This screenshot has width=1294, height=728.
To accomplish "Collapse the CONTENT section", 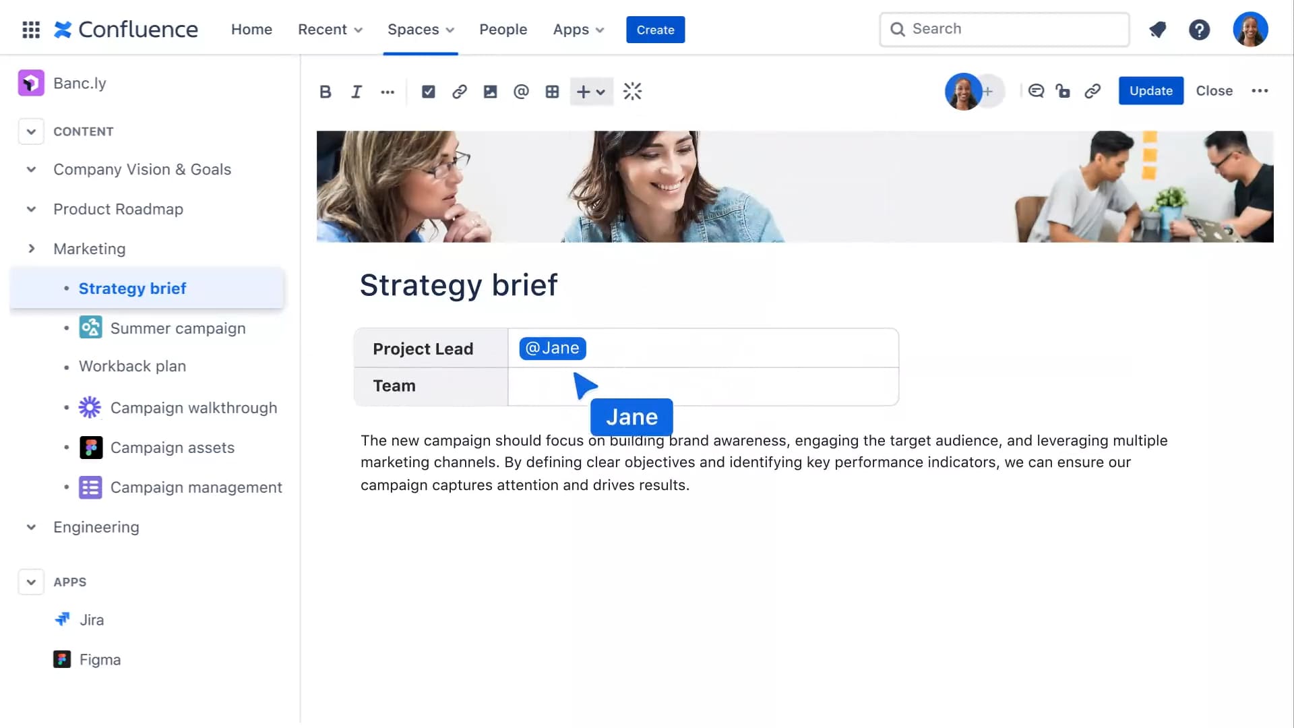I will [31, 131].
